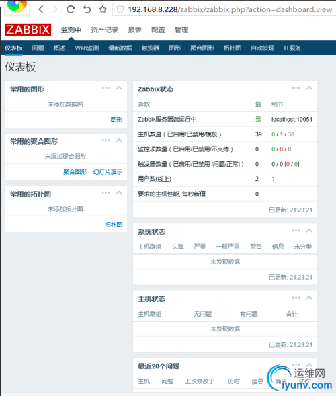
Task: Follow the 拓扑图 link in 常用的拓扑图 widget
Action: pyautogui.click(x=114, y=225)
